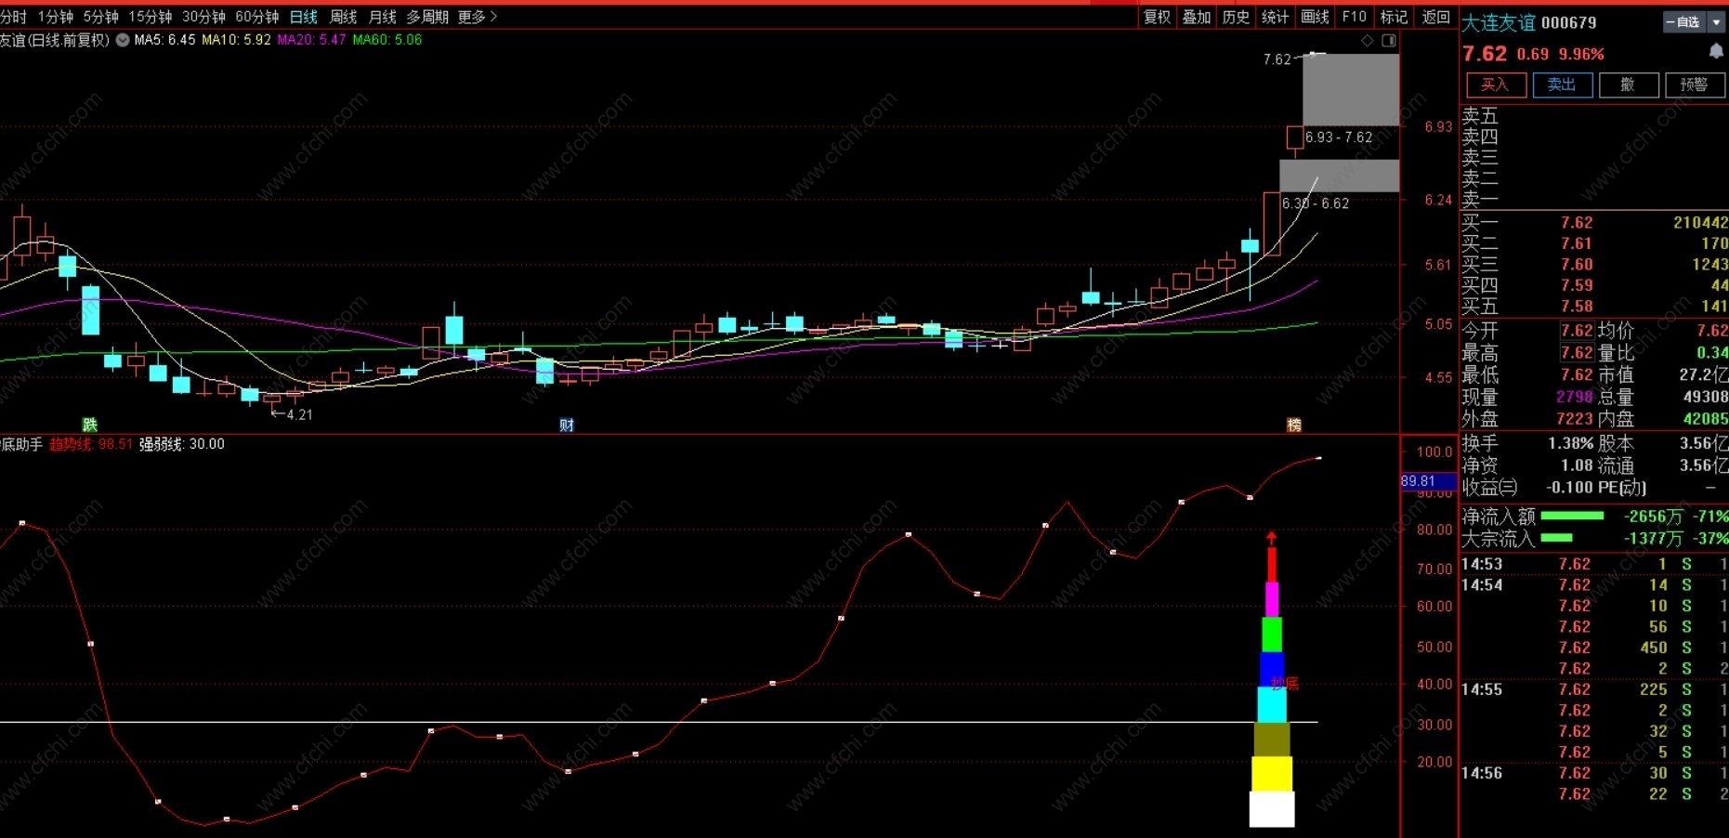
Task: Click the 叠加 overlay button
Action: pos(1197,17)
